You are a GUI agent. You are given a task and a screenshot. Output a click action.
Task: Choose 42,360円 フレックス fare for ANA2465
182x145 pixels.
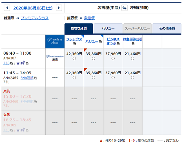click(74, 78)
